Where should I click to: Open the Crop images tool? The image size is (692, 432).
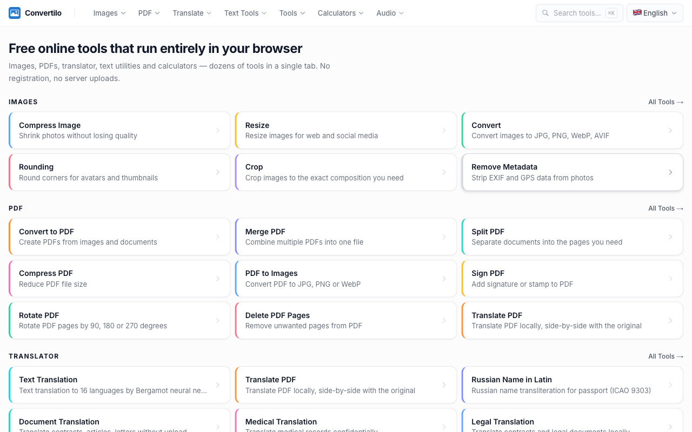(x=346, y=172)
